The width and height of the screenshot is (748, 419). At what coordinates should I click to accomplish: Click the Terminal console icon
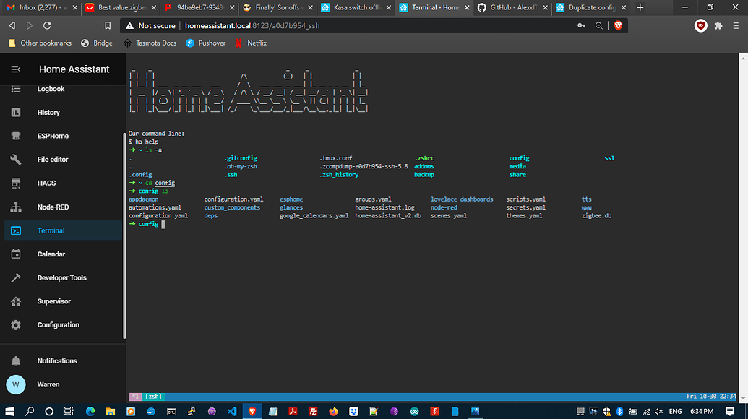[16, 230]
